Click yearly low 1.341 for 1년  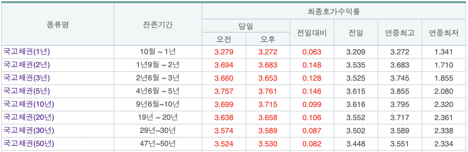(444, 52)
